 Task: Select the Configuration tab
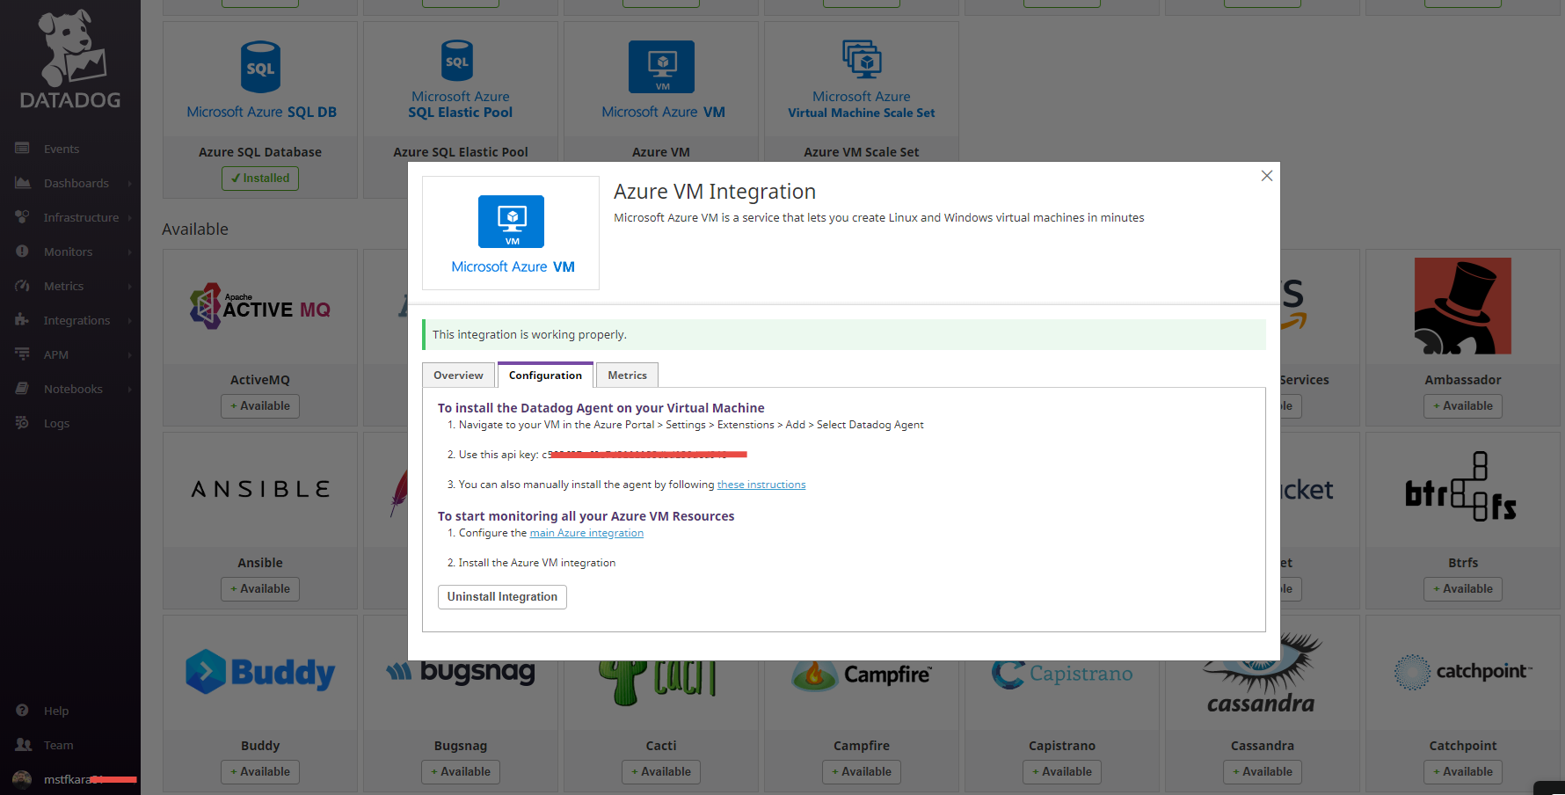click(x=545, y=375)
